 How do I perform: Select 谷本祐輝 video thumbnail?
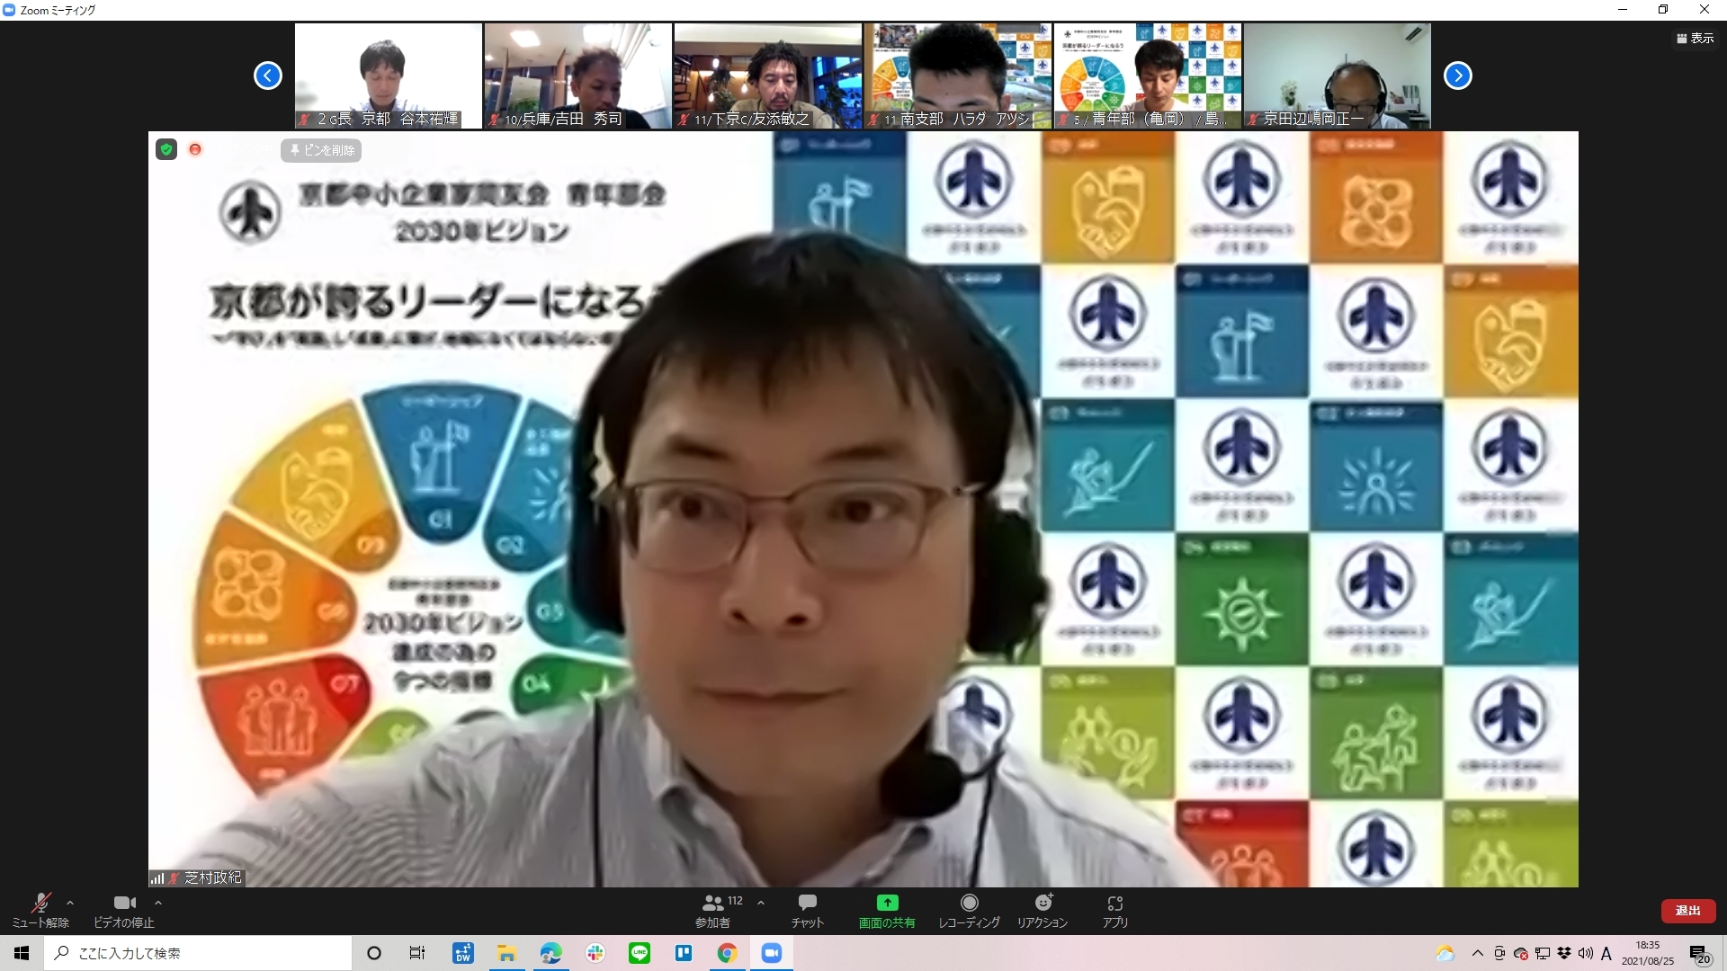389,76
